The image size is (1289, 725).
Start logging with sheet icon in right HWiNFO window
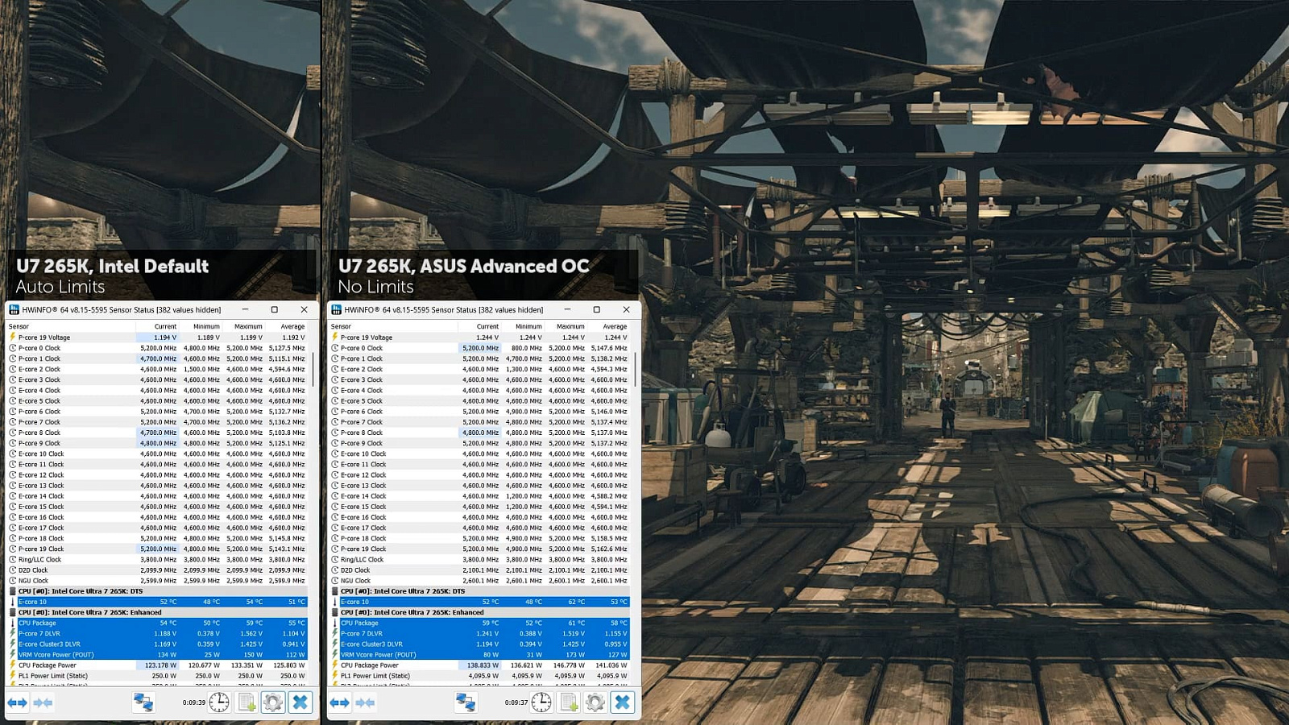click(569, 702)
